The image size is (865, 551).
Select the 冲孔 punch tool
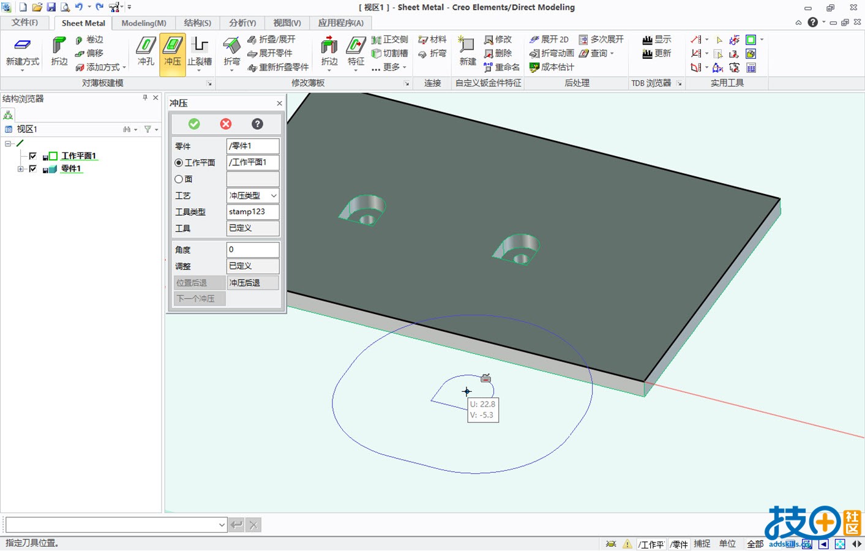coord(146,51)
